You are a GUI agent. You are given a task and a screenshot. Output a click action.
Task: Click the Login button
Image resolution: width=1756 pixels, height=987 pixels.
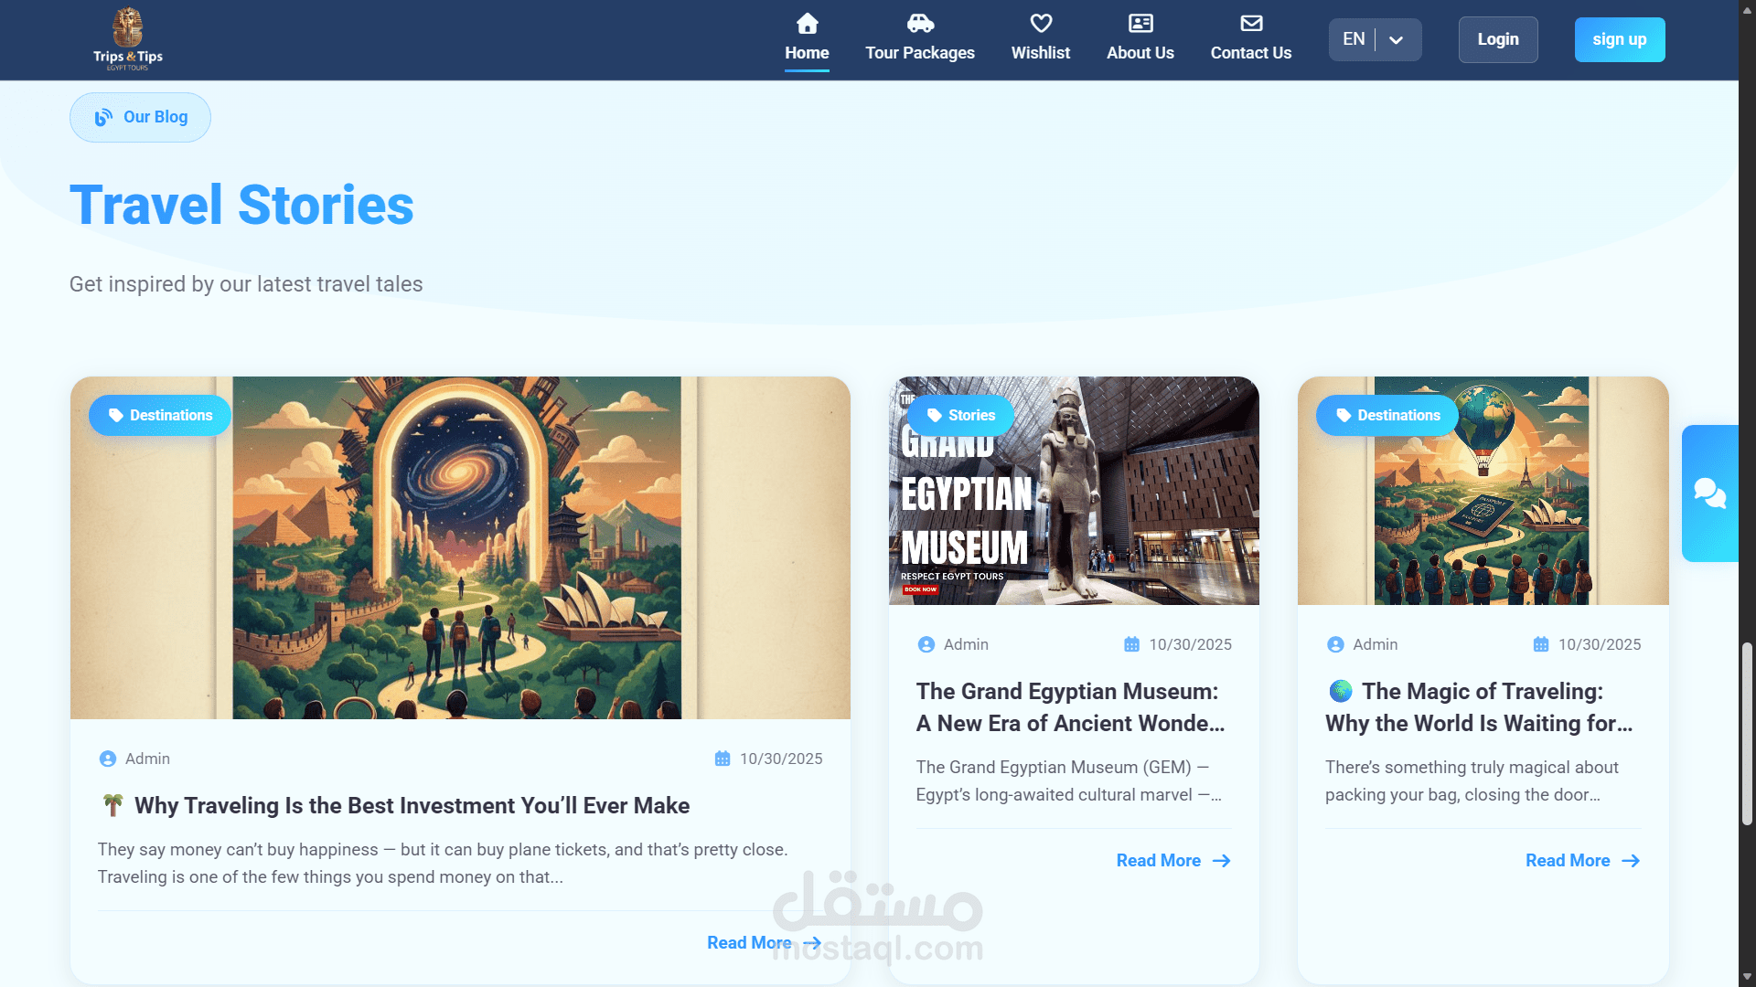point(1498,40)
